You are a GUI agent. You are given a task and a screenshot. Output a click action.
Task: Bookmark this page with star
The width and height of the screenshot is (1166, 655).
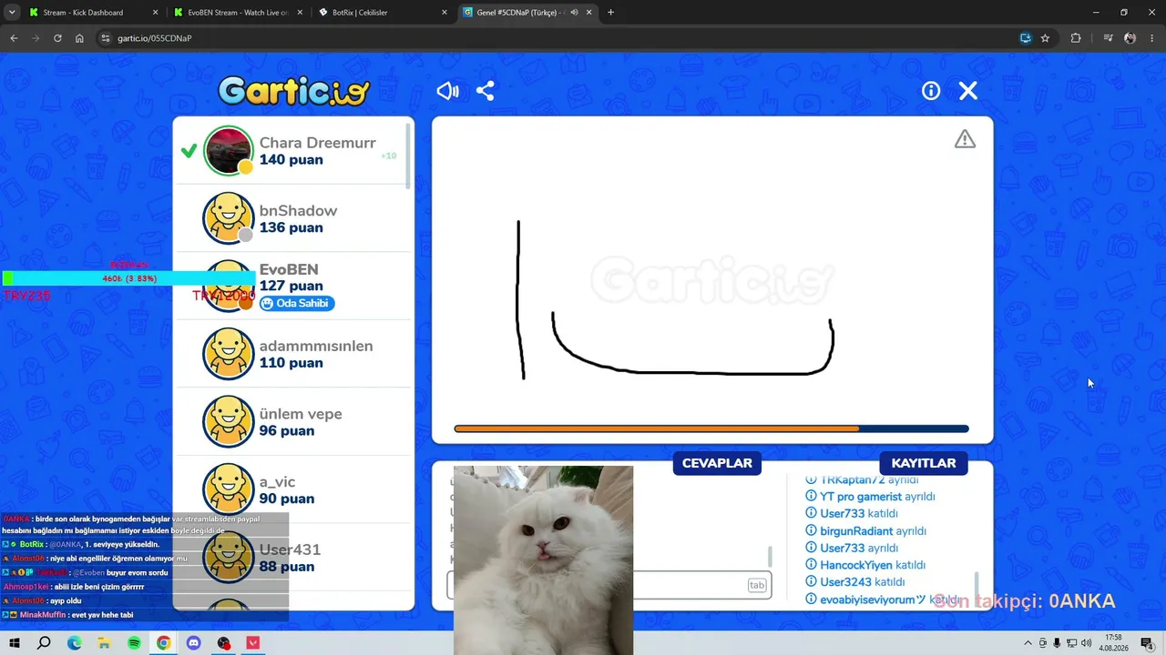(x=1045, y=38)
